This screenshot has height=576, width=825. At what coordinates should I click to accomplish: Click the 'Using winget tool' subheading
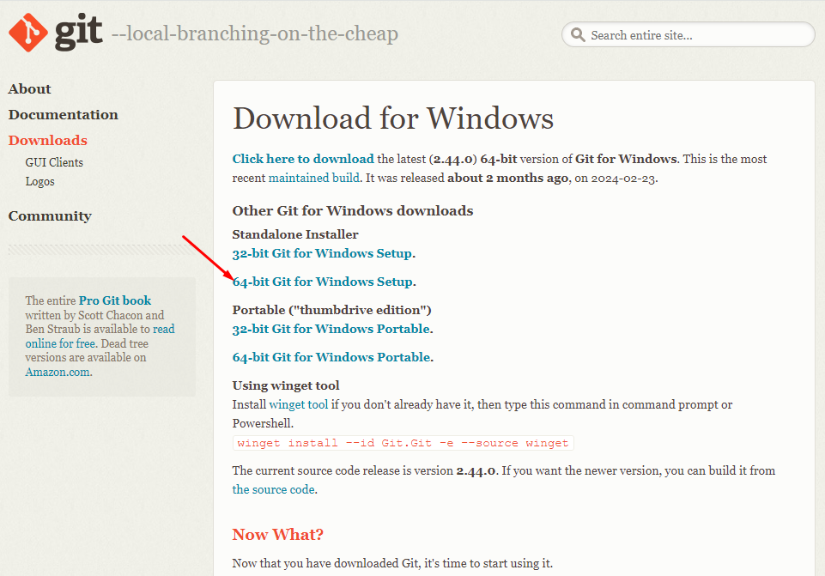tap(286, 385)
